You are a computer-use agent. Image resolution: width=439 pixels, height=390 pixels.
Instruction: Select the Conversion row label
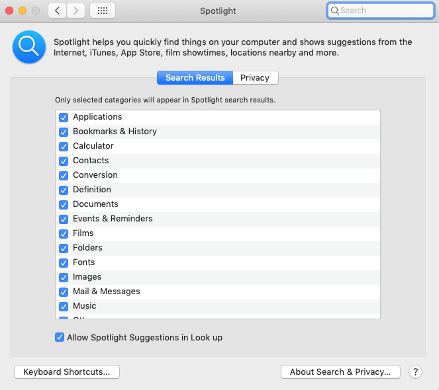(x=95, y=175)
